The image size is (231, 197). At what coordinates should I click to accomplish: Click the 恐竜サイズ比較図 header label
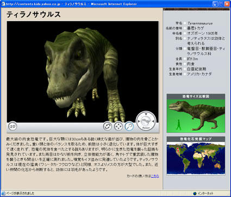[196, 96]
